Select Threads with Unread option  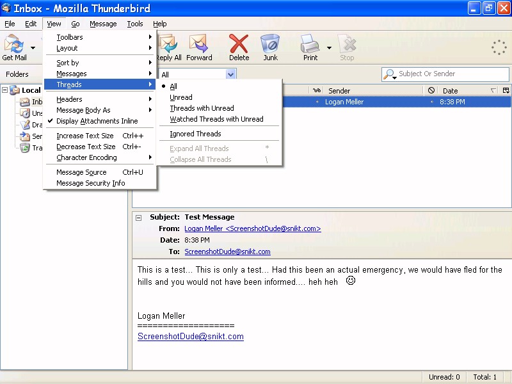click(219, 108)
